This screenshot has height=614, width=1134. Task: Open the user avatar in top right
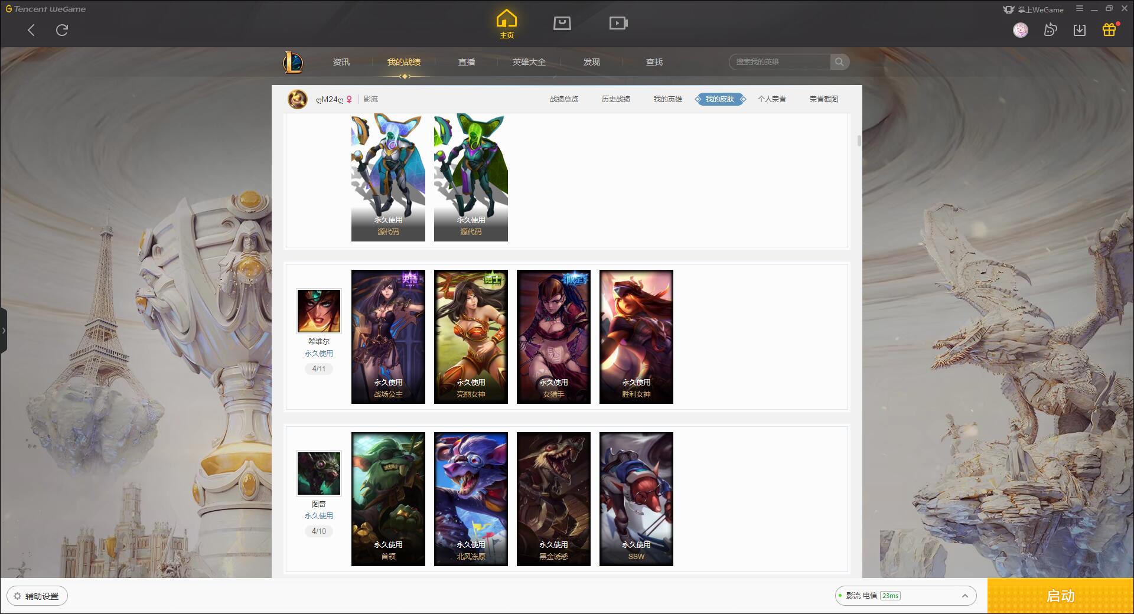(x=1021, y=30)
